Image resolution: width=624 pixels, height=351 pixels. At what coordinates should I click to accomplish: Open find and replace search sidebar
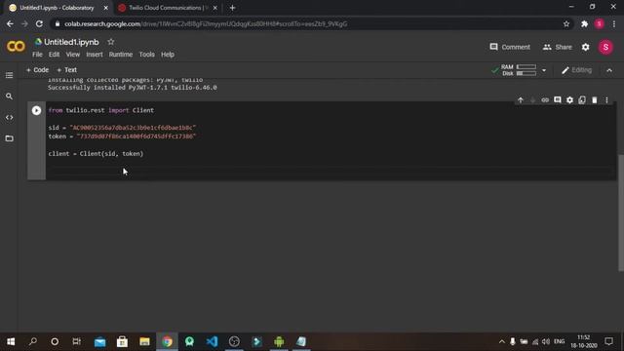(x=9, y=97)
